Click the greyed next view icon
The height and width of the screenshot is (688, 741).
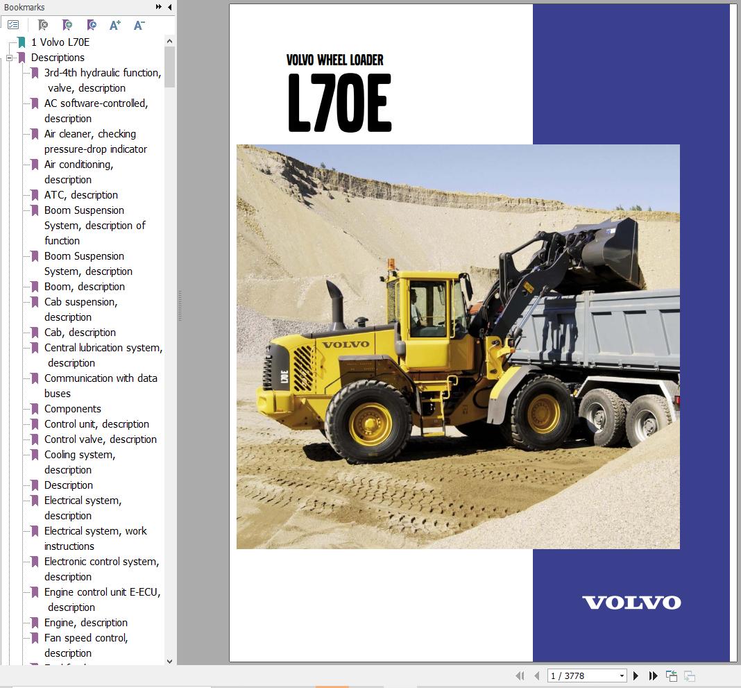click(x=690, y=676)
